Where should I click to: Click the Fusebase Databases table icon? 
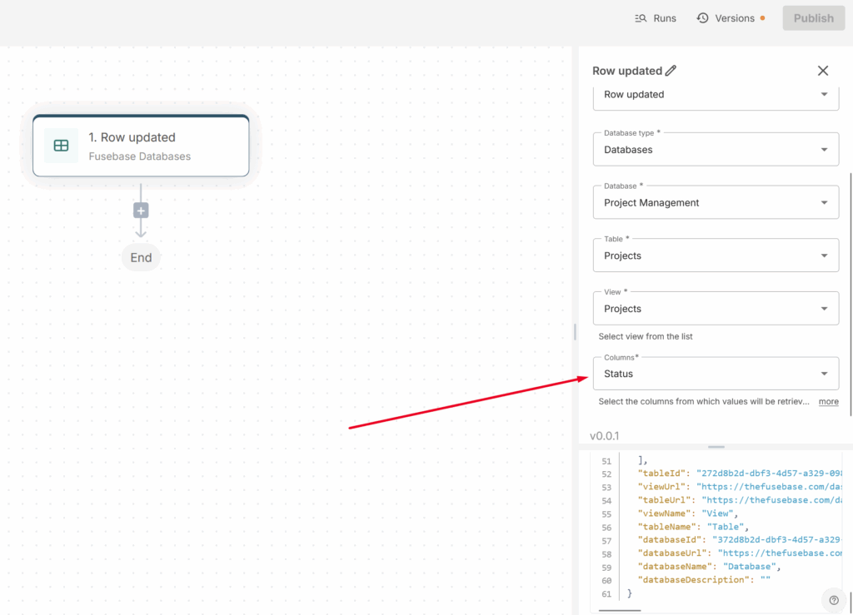(x=61, y=146)
